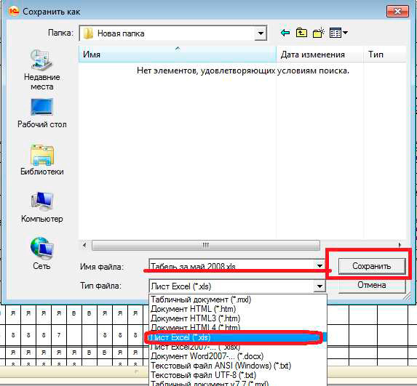Click the horizontal scrollbar thumb in file list
The height and width of the screenshot is (386, 417).
(x=205, y=245)
